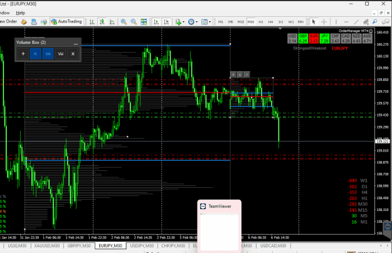Click the TeamViewer preview thumbnail
This screenshot has height=253, width=392.
tap(220, 232)
